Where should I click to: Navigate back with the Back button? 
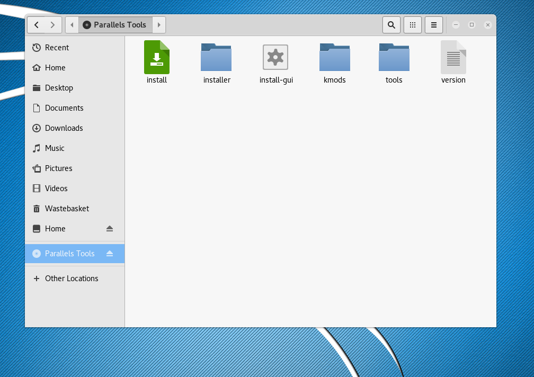pos(37,24)
